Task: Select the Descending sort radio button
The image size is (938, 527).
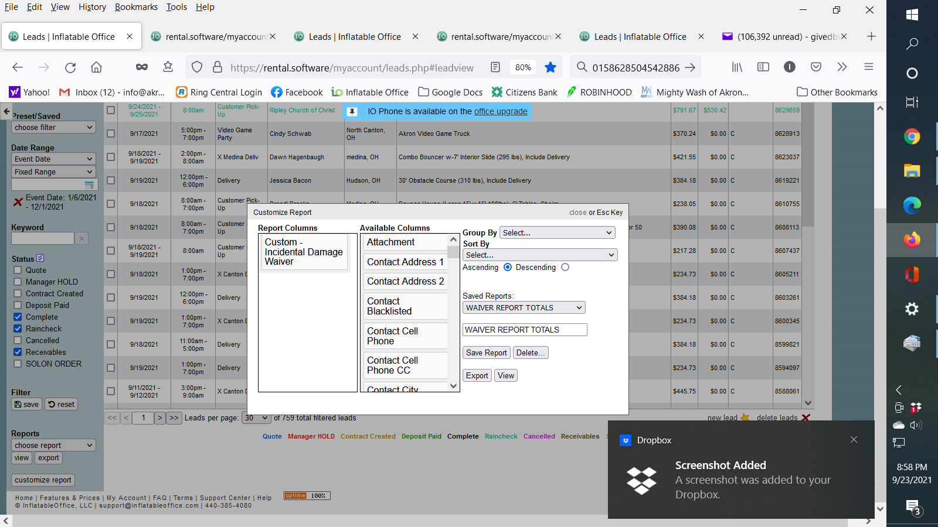Action: coord(565,268)
